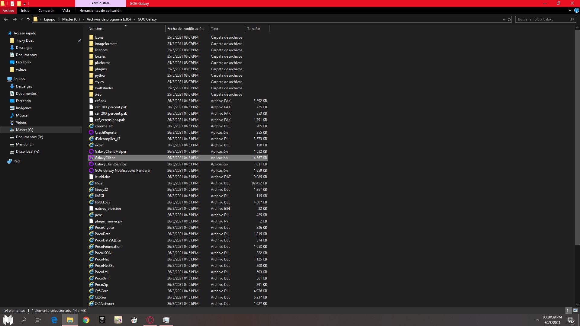The height and width of the screenshot is (326, 580).
Task: Select the GalaxyClient application icon
Action: tap(91, 158)
